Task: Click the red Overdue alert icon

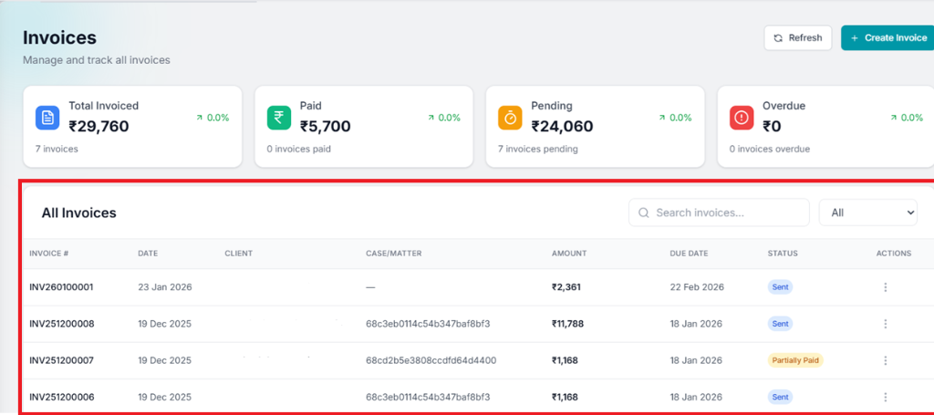Action: click(x=742, y=118)
